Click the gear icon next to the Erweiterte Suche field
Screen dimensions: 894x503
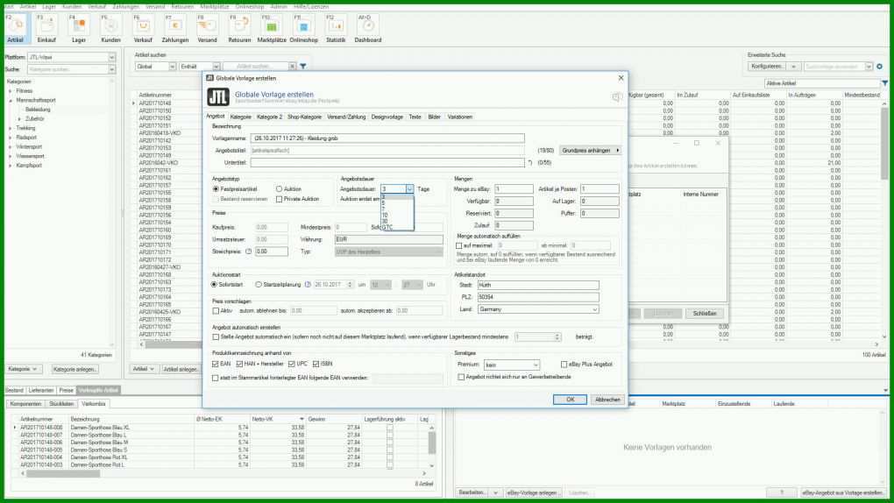(x=879, y=67)
